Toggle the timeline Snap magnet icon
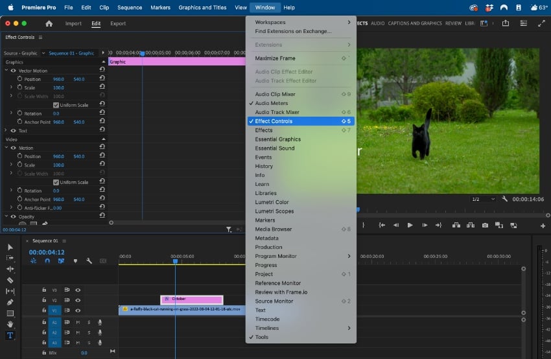The width and height of the screenshot is (551, 359). [x=47, y=261]
